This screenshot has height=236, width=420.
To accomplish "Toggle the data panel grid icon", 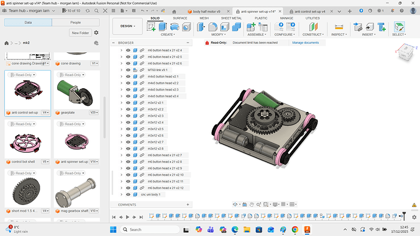I will [x=113, y=11].
